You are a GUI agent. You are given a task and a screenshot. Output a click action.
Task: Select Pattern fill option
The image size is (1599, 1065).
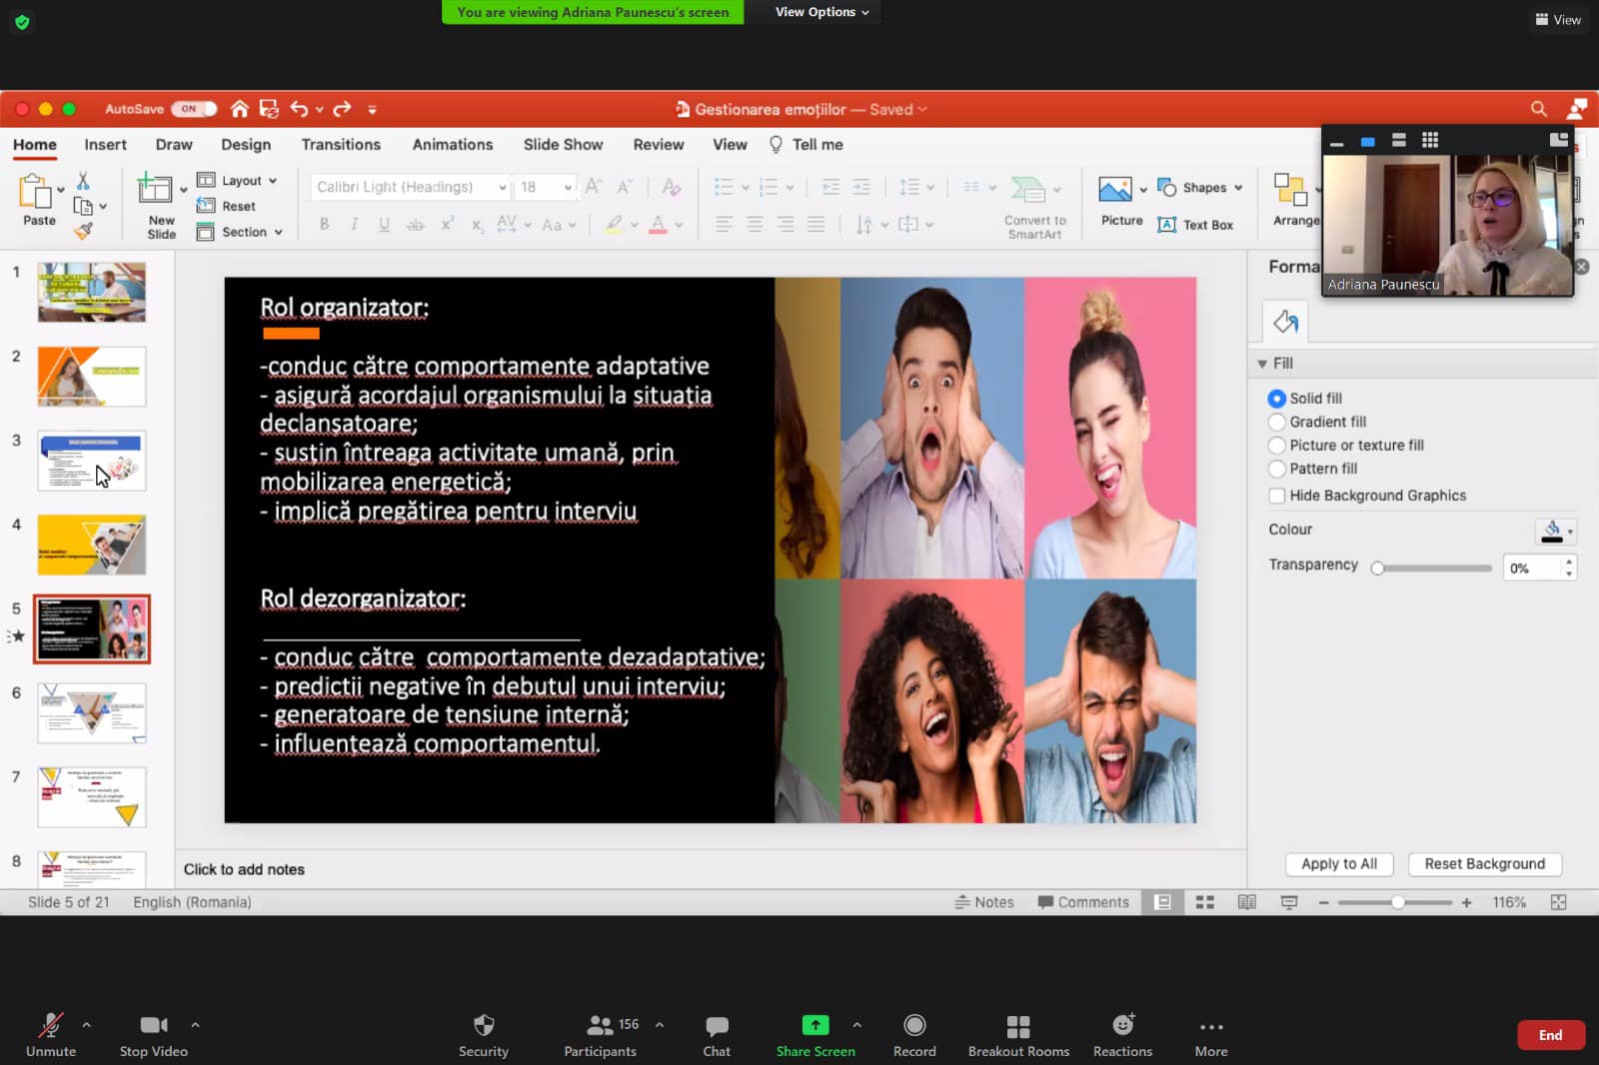coord(1277,469)
